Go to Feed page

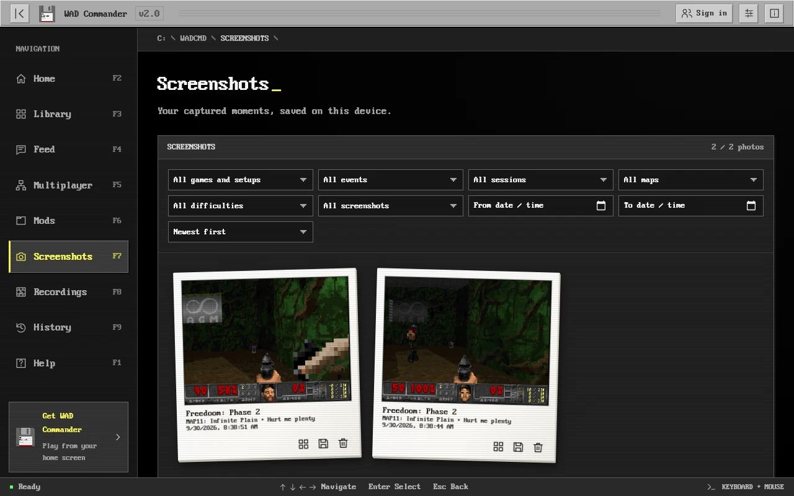(68, 149)
